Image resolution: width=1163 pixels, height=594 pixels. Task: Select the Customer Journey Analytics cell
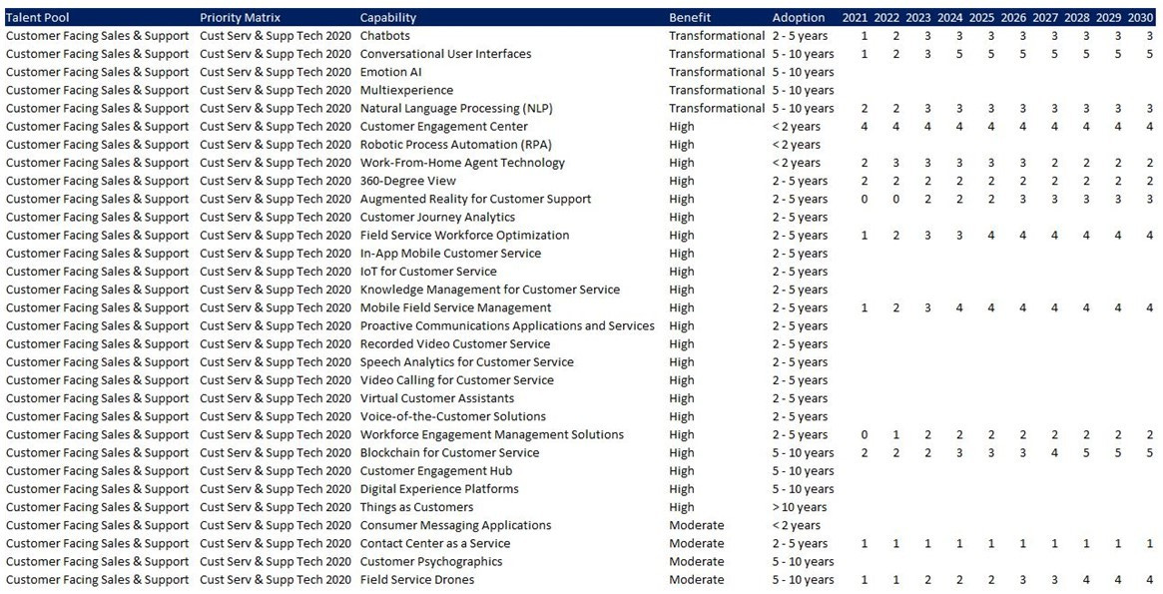coord(437,218)
